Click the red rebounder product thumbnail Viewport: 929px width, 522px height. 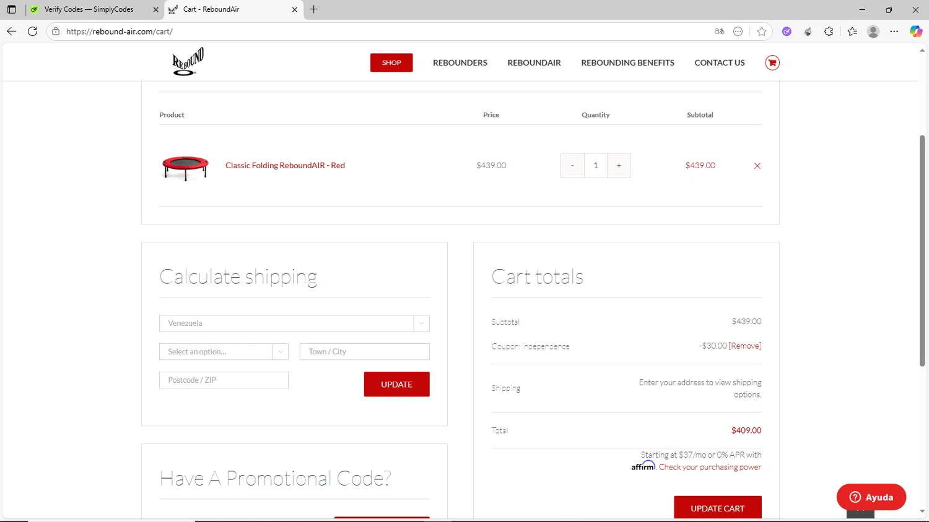pos(185,167)
